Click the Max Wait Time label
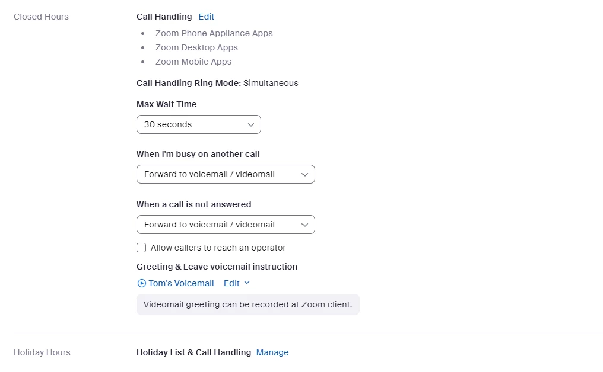The image size is (603, 372). (166, 104)
